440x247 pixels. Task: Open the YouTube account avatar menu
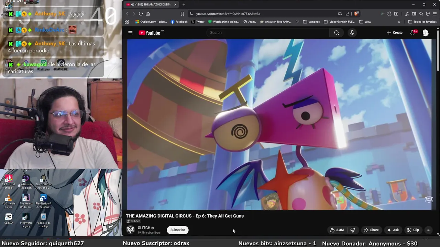426,33
